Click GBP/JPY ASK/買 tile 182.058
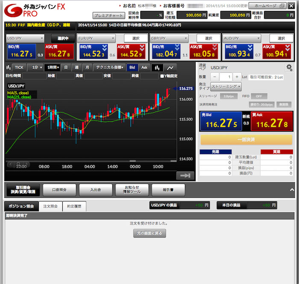Screen dimensions: 299x284 (204, 51)
